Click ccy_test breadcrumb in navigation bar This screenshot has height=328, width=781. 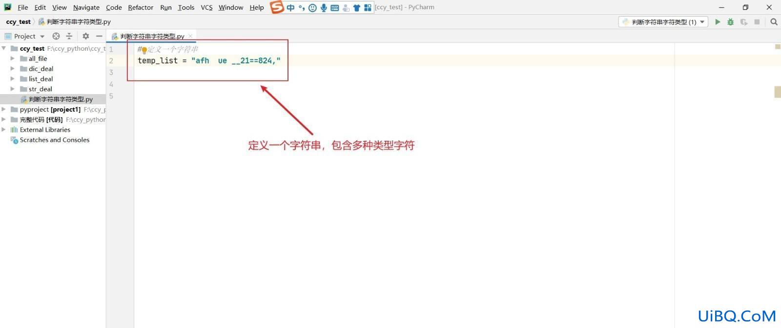[18, 22]
